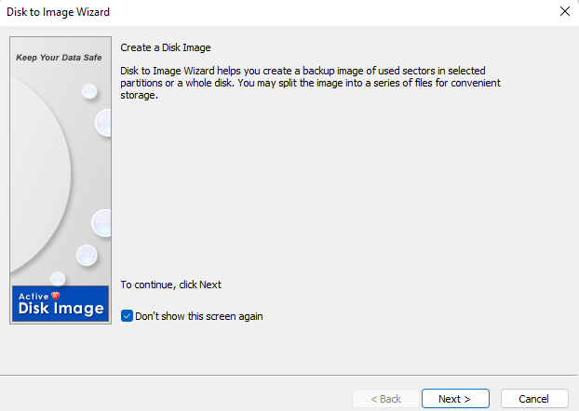Uncheck the Don't show this screen again checkbox

(x=128, y=316)
